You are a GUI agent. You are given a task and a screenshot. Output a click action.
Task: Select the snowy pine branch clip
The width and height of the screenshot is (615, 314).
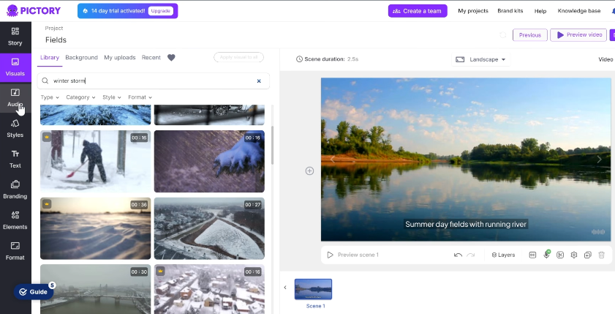pyautogui.click(x=209, y=161)
